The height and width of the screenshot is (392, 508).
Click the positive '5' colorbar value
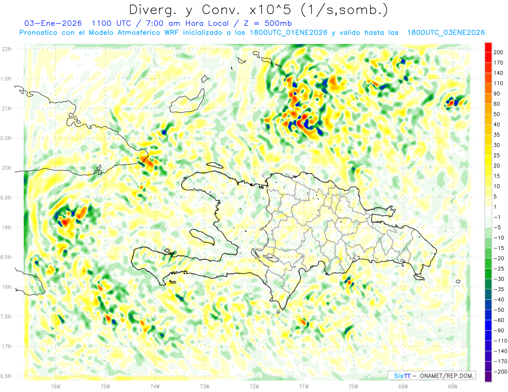pyautogui.click(x=496, y=197)
